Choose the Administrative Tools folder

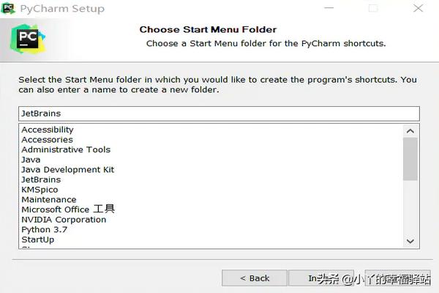tap(66, 149)
